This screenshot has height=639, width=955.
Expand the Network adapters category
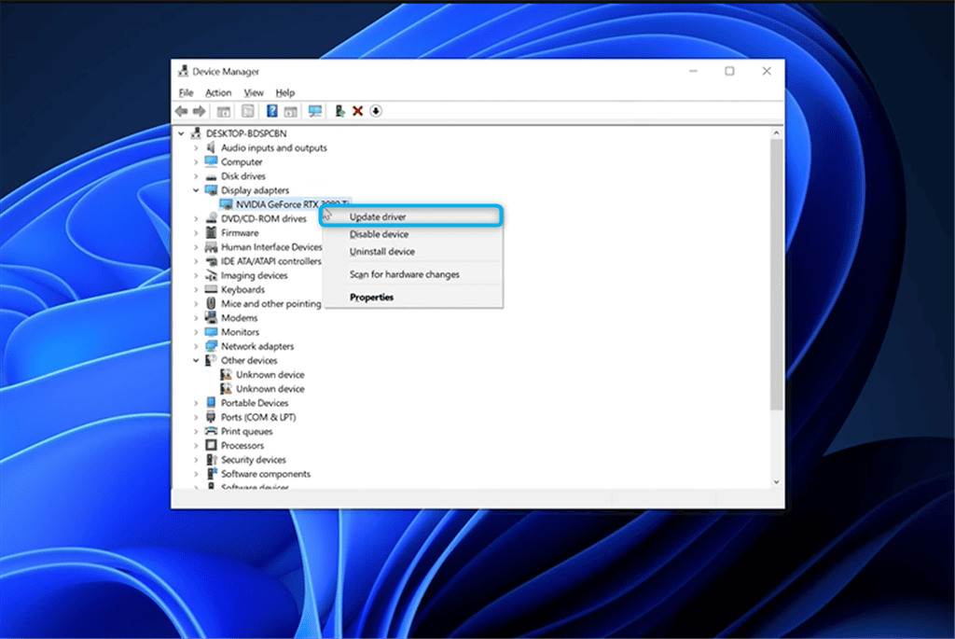tap(196, 346)
